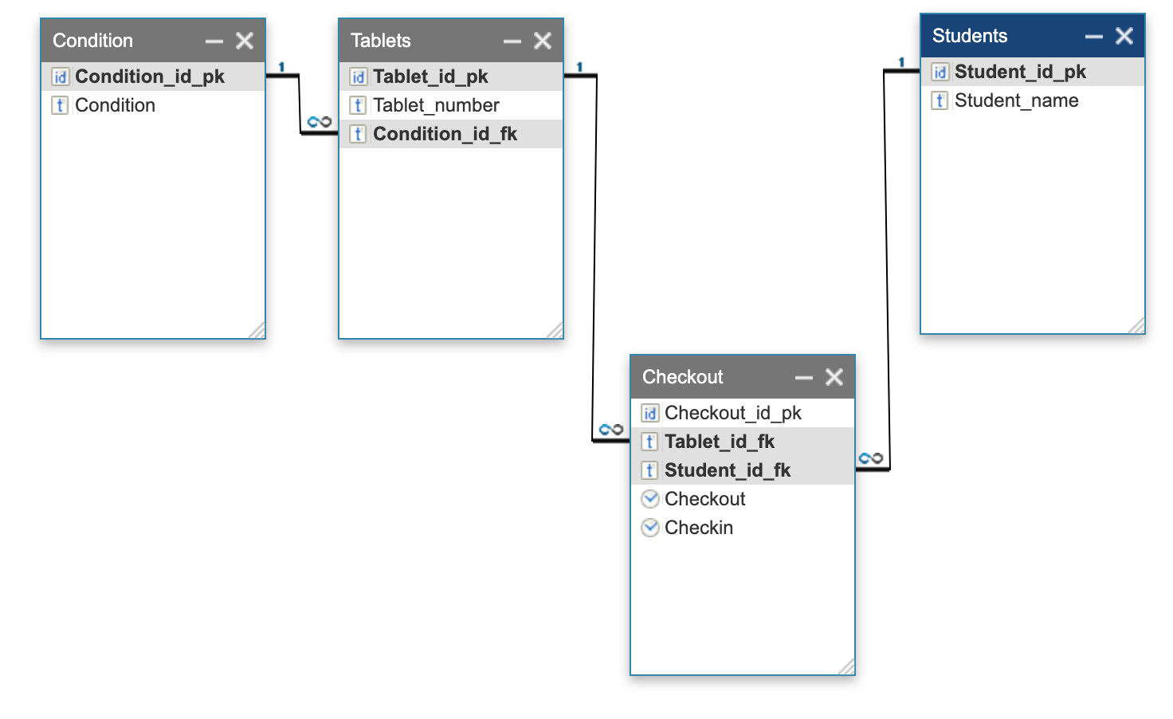
Task: Click the text icon beside Tablet_number
Action: click(x=358, y=105)
